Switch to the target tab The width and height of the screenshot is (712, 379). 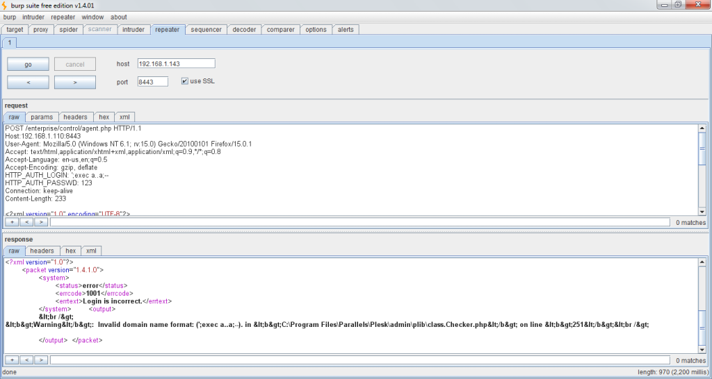pos(15,29)
